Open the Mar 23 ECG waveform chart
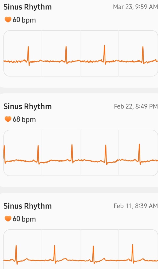Viewport: 158px width, 269px height. point(81,53)
